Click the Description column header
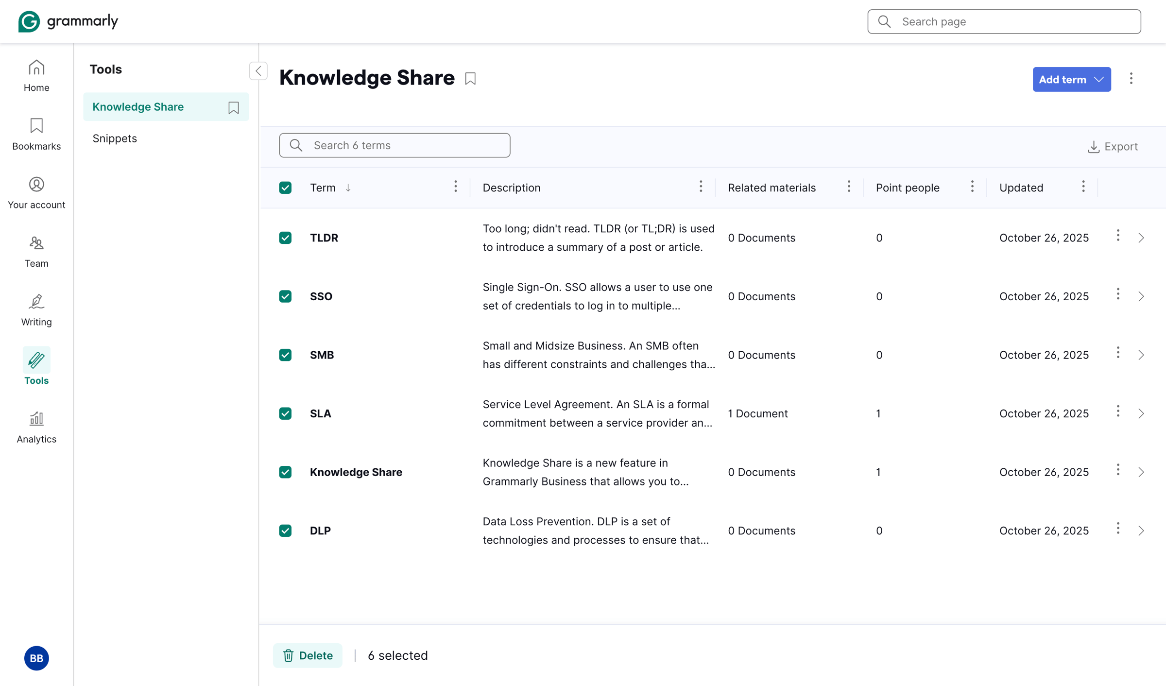The image size is (1166, 686). (511, 188)
